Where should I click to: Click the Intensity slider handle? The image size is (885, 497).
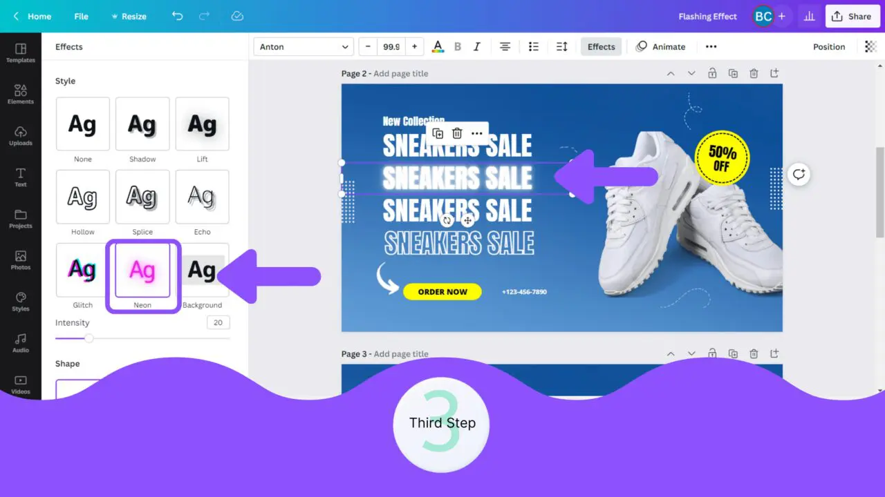point(88,338)
